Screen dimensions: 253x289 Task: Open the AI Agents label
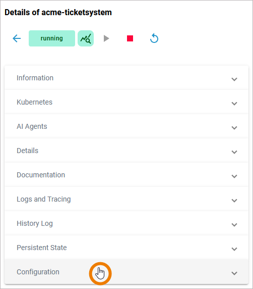[x=32, y=126]
